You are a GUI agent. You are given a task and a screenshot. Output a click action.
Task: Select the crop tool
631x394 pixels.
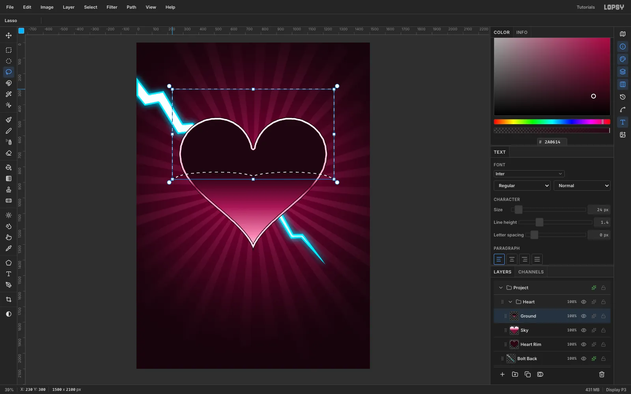coord(9,299)
